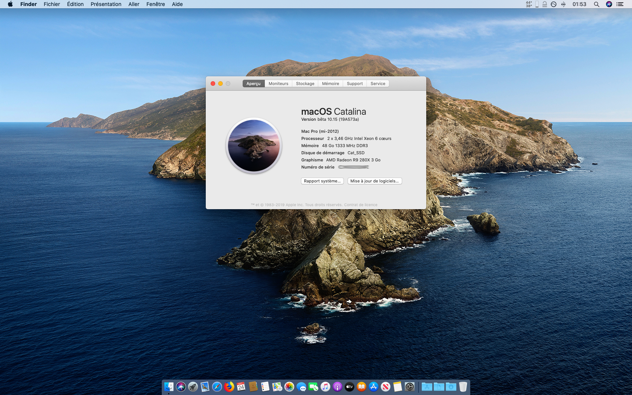Click Mise à jour de logiciels button
The image size is (632, 395).
(x=375, y=181)
